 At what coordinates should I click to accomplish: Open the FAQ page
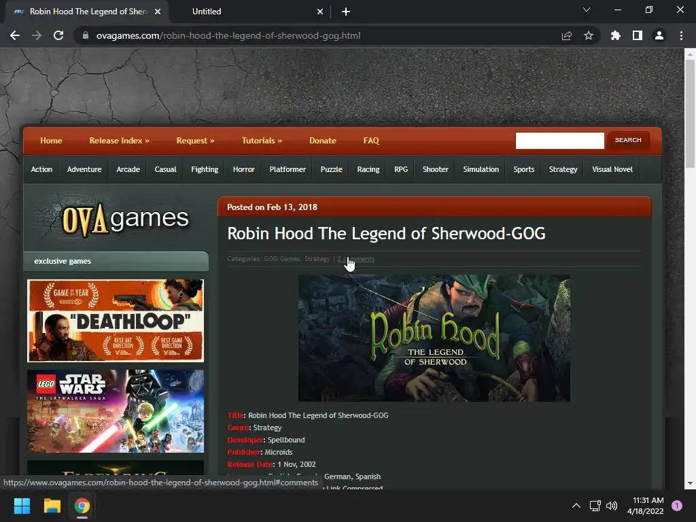(x=371, y=141)
